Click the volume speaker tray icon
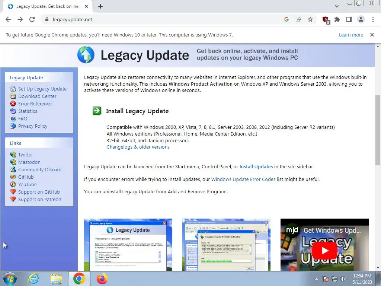Screen dimensions: 381x286 343,279
